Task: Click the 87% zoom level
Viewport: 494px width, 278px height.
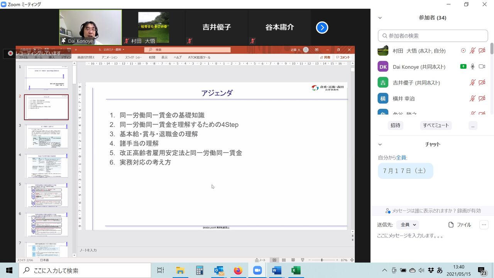Action: [344, 260]
